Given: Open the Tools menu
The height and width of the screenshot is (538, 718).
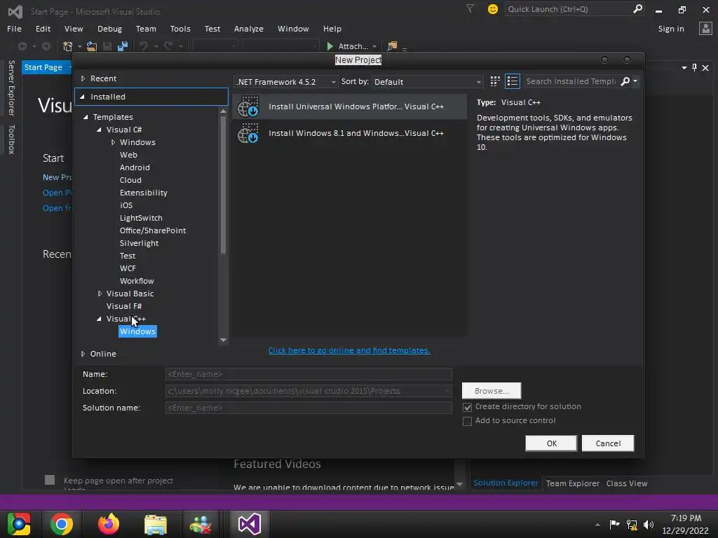Looking at the screenshot, I should coord(180,28).
